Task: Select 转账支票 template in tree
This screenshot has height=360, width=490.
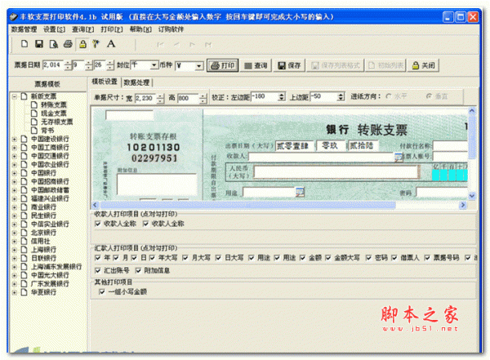Action: pos(54,104)
